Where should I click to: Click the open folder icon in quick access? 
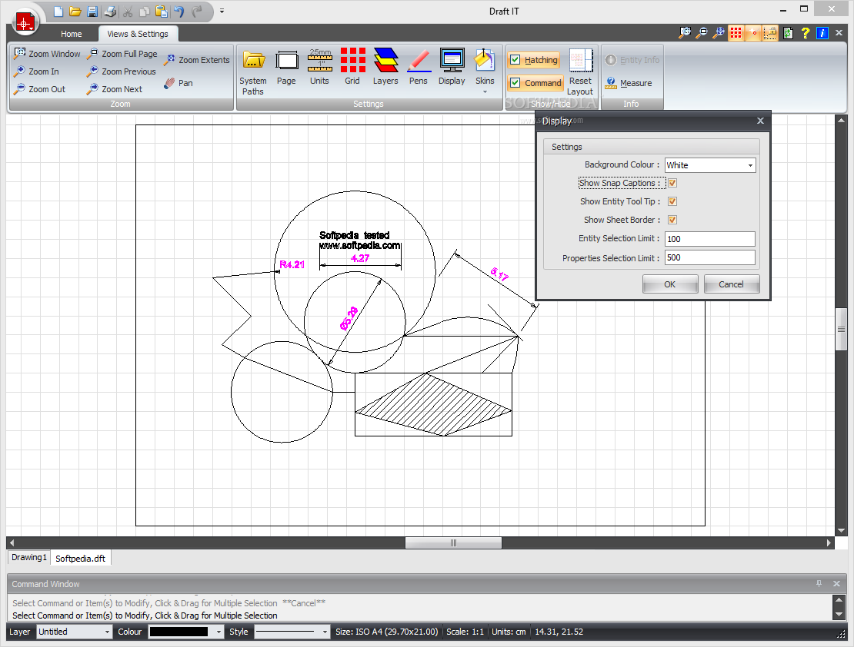[x=75, y=12]
